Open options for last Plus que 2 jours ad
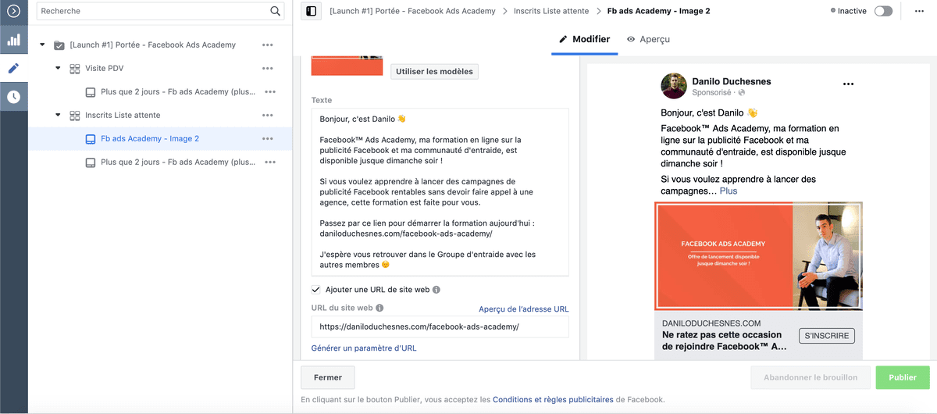 pyautogui.click(x=270, y=162)
